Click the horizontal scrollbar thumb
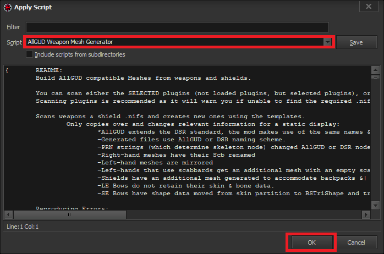Image resolution: width=384 pixels, height=254 pixels. click(x=69, y=214)
